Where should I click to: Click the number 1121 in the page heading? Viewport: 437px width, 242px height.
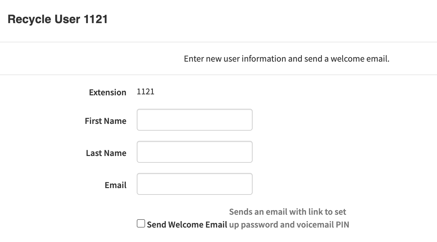coord(95,19)
